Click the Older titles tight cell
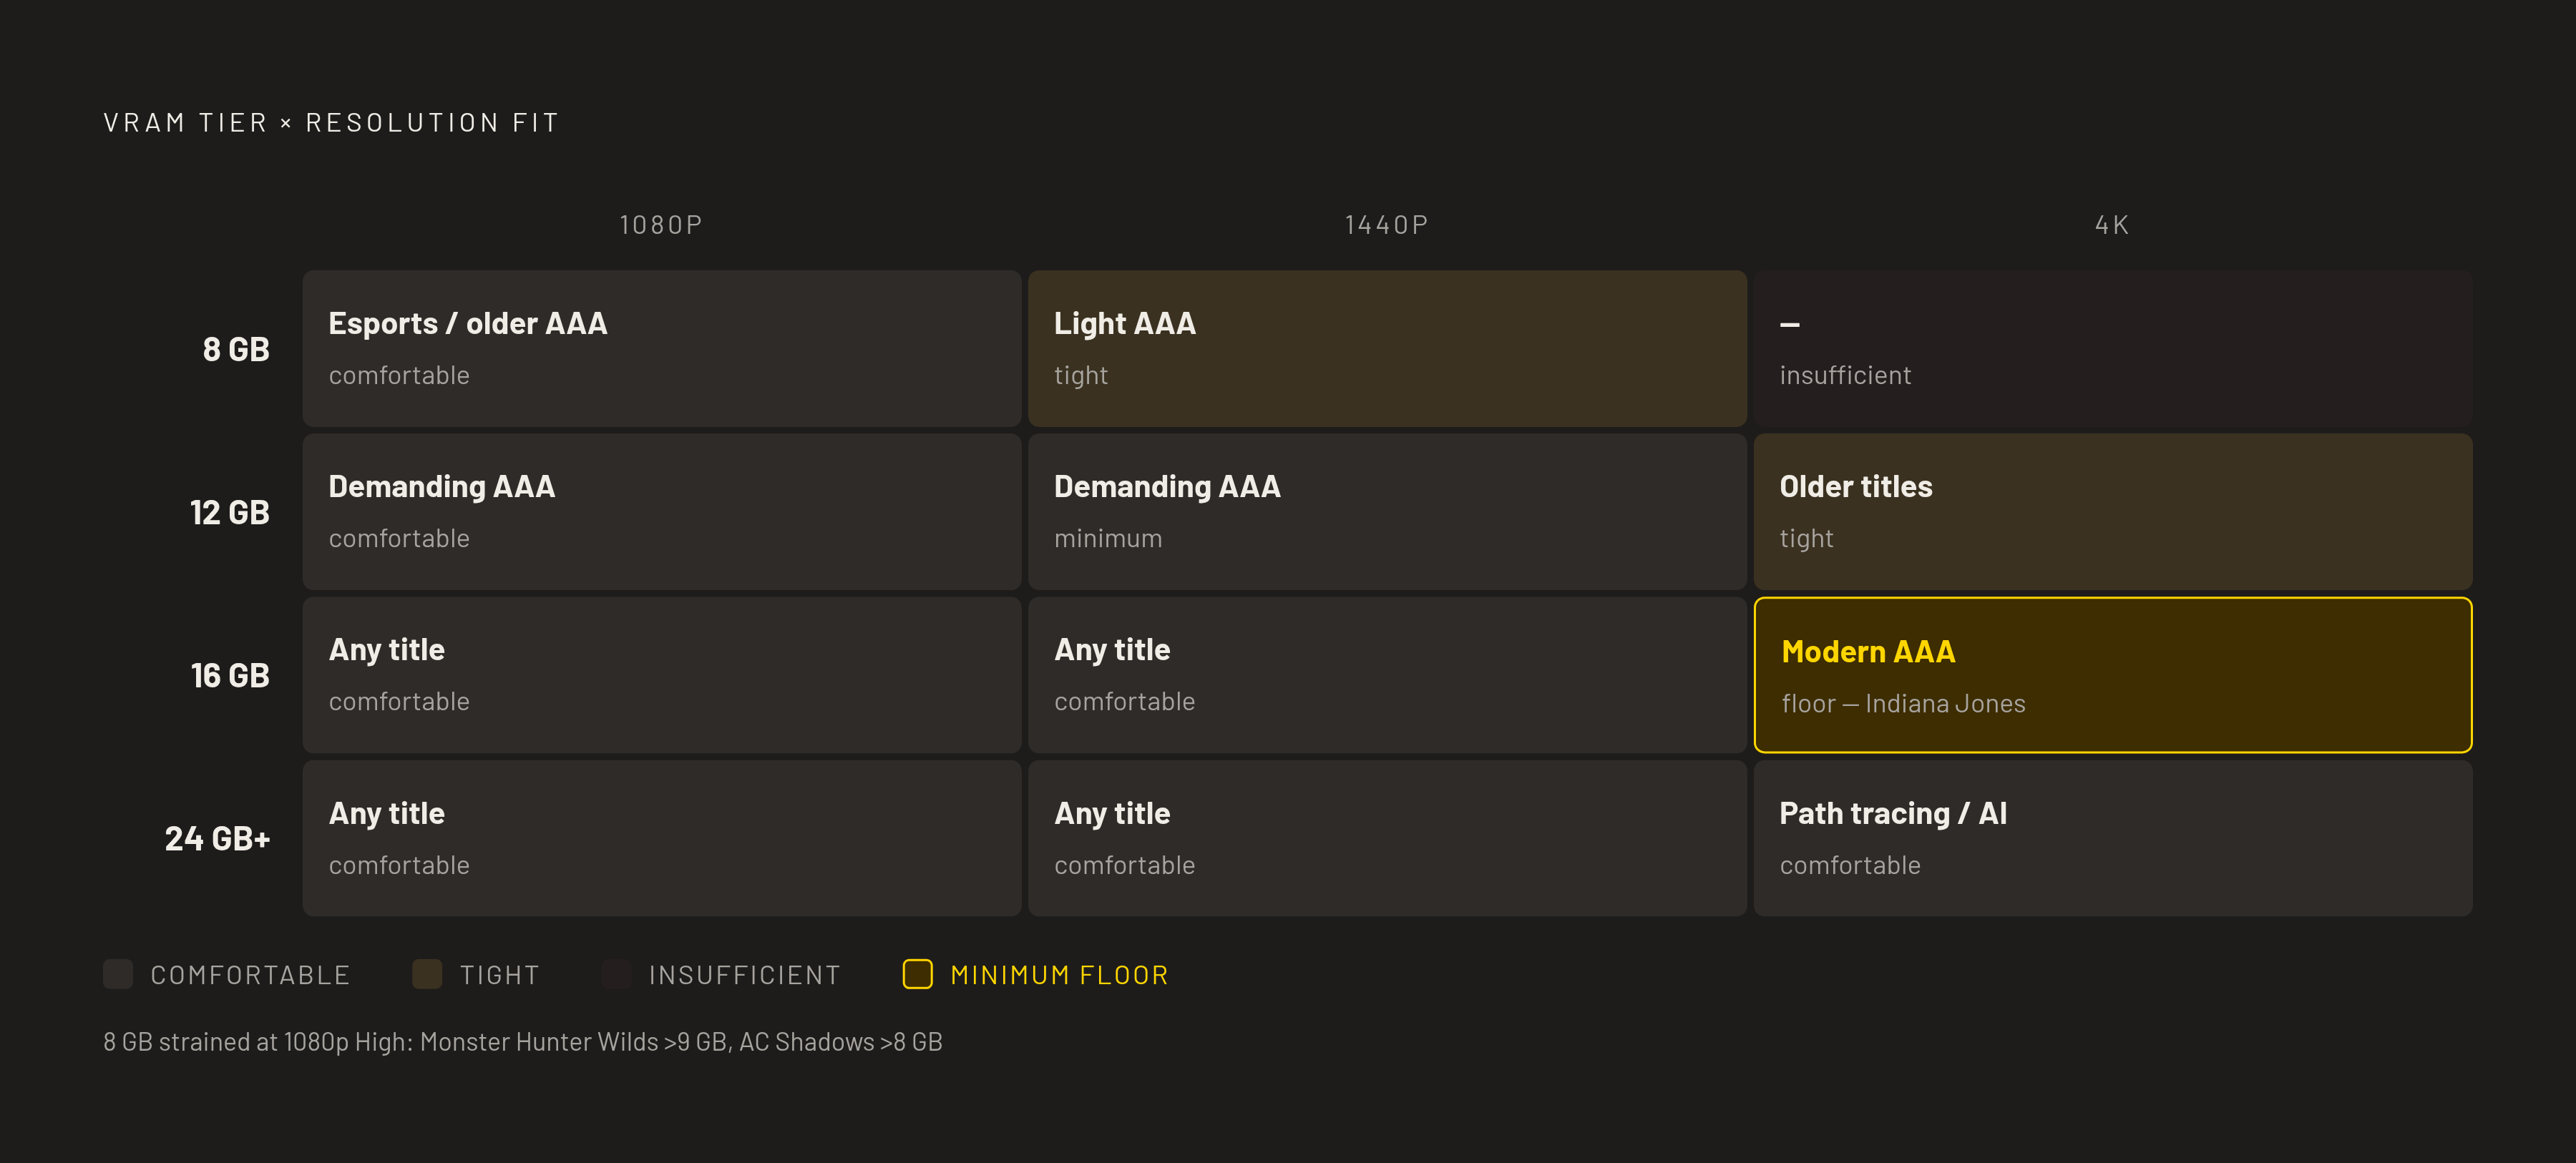Image resolution: width=2576 pixels, height=1163 pixels. click(2113, 512)
